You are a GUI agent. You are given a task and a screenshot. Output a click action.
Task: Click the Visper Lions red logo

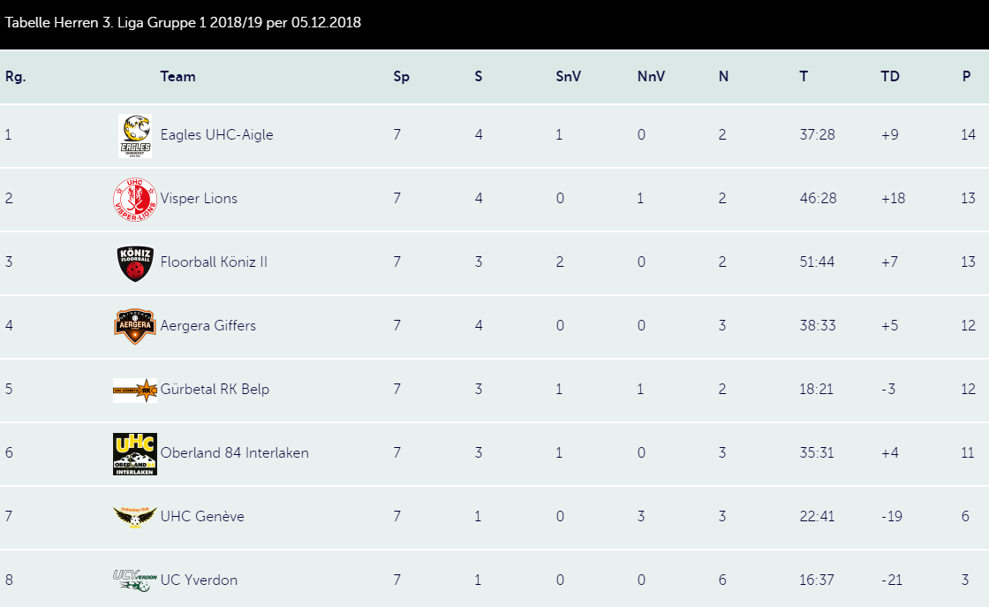point(135,200)
